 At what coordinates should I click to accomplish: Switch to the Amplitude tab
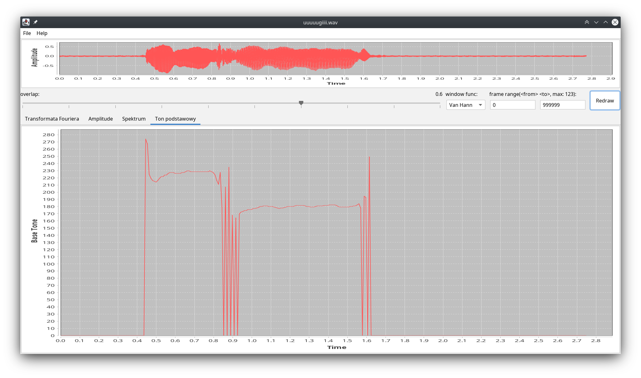coord(100,119)
